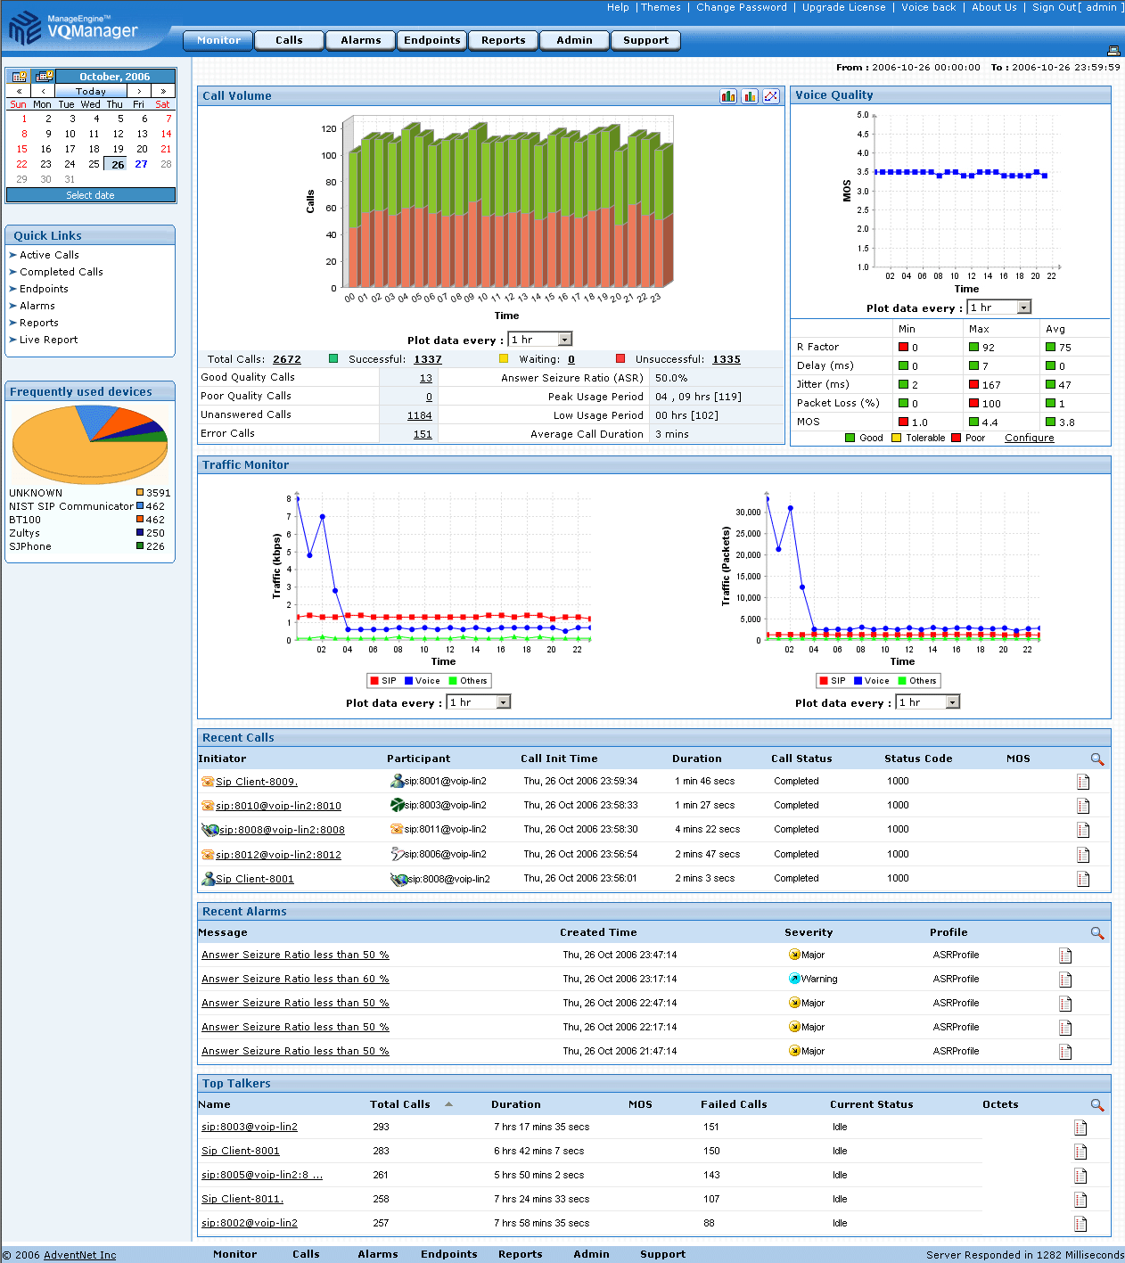
Task: Open Traffic kbps plot interval dropdown
Action: (479, 702)
